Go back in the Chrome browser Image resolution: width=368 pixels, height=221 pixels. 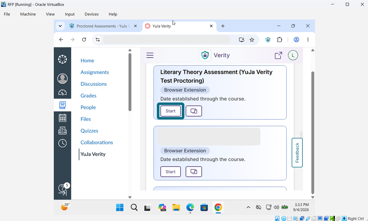pyautogui.click(x=61, y=40)
